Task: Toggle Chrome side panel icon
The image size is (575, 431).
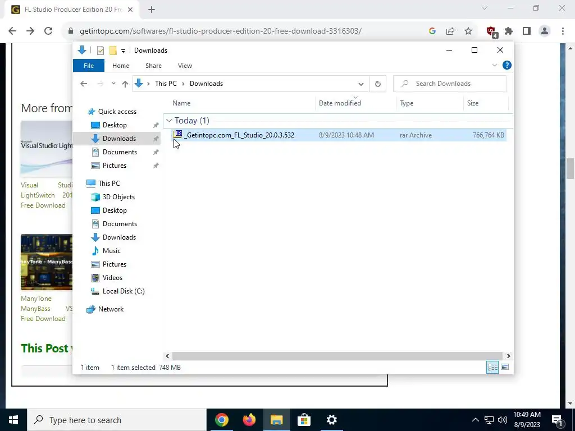Action: tap(527, 31)
